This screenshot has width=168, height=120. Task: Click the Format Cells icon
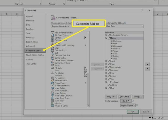point(52,78)
